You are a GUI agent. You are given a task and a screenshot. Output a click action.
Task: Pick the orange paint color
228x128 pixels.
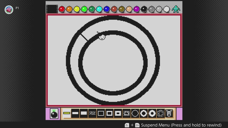pos(69,9)
